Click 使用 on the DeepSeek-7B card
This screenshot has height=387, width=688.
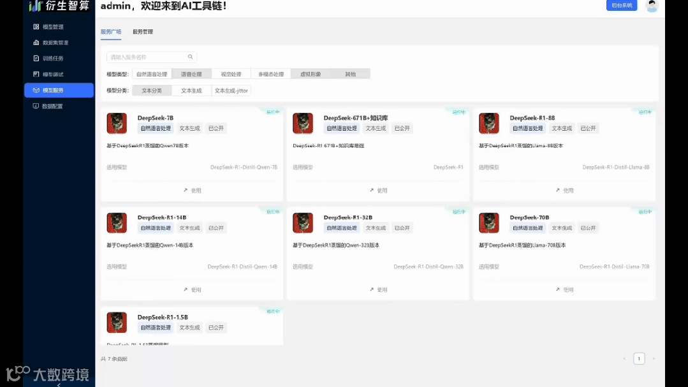pyautogui.click(x=192, y=191)
